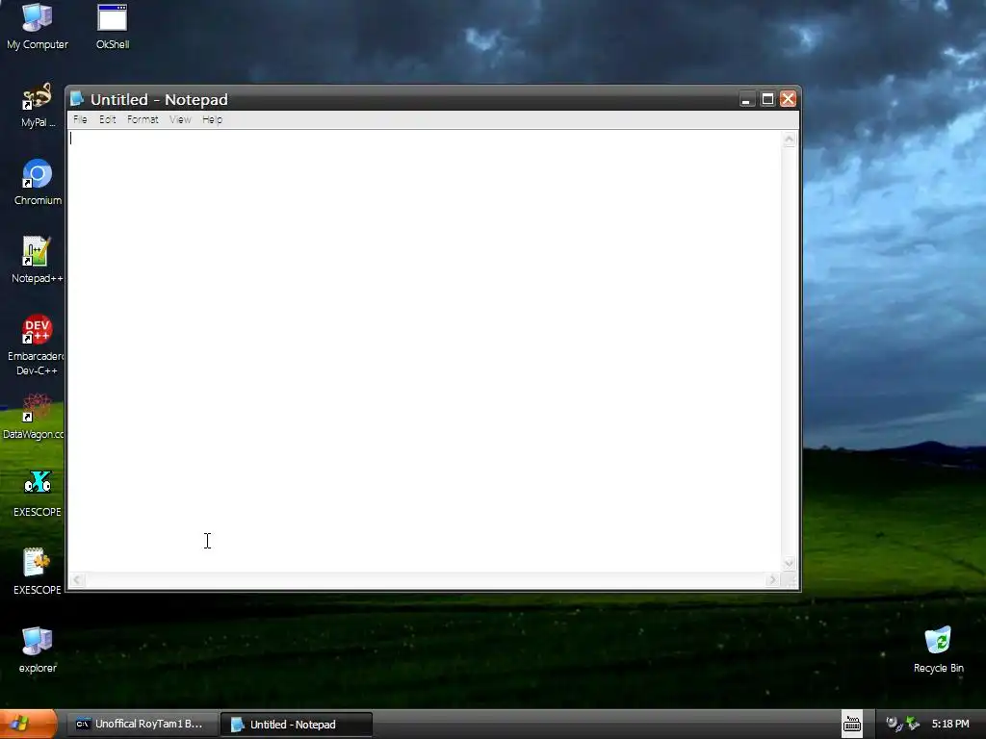Image resolution: width=986 pixels, height=739 pixels.
Task: Click the safely remove hardware tray icon
Action: point(913,724)
